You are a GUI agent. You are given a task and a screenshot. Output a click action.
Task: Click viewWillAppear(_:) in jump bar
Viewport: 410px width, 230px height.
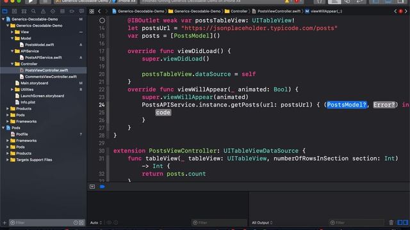pyautogui.click(x=324, y=11)
